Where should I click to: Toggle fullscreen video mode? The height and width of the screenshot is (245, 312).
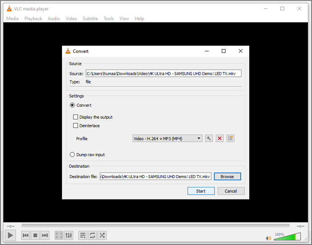pos(59,235)
